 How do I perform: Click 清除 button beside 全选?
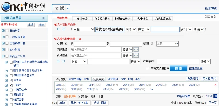pyautogui.click(x=42, y=25)
